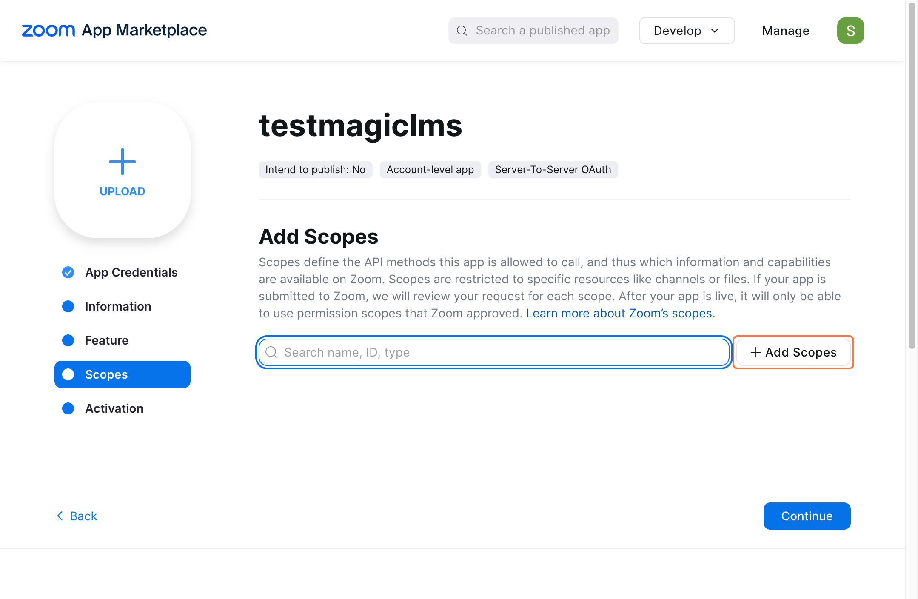Viewport: 918px width, 599px height.
Task: Open the green S user avatar
Action: click(x=851, y=31)
